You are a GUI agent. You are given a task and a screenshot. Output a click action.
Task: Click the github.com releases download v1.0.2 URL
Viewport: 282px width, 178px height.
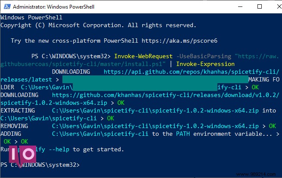tap(165, 95)
